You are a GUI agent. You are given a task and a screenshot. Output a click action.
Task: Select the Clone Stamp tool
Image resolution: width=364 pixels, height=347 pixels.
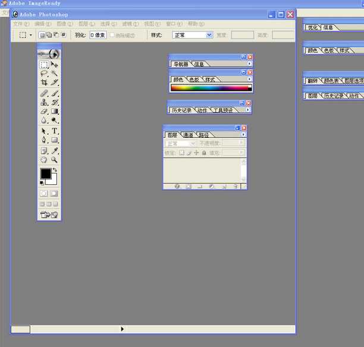click(44, 102)
